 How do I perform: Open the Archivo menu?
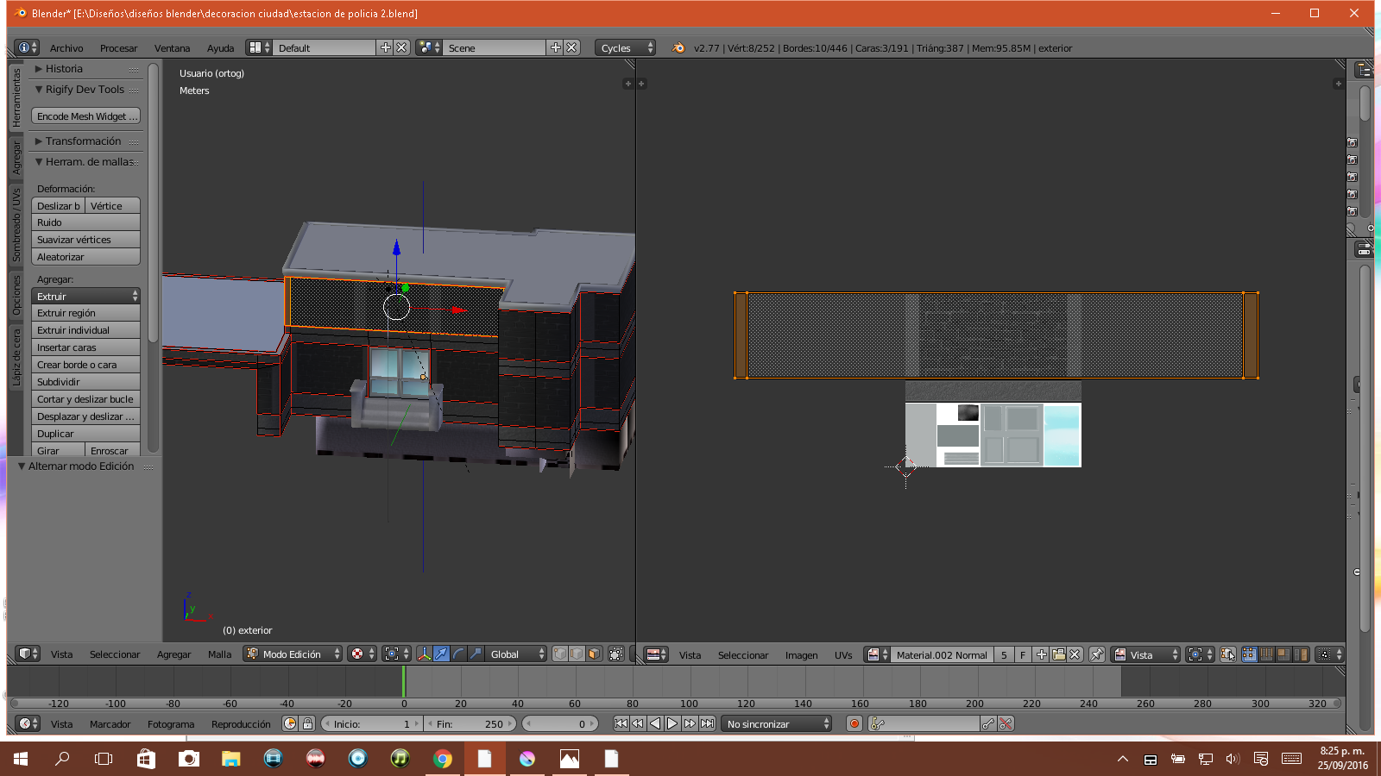pos(66,48)
